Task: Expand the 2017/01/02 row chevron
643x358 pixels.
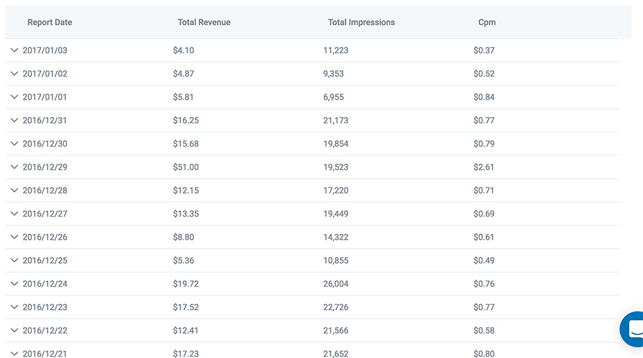Action: point(15,73)
